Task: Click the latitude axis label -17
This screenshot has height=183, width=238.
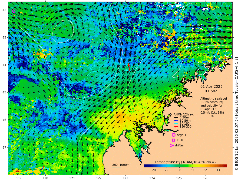Action: [x=4, y=147]
